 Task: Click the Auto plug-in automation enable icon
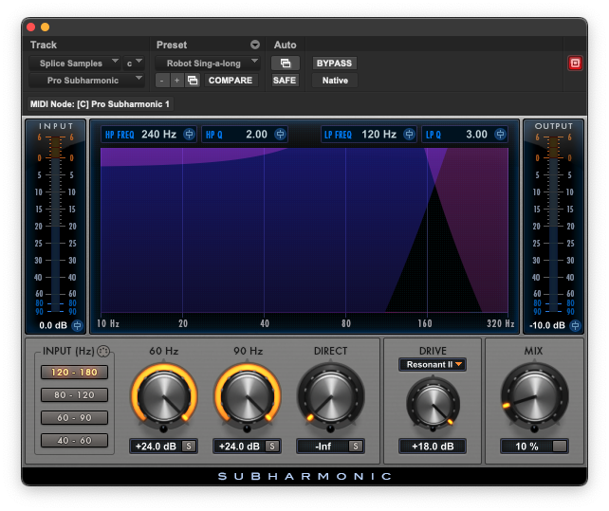coord(285,63)
